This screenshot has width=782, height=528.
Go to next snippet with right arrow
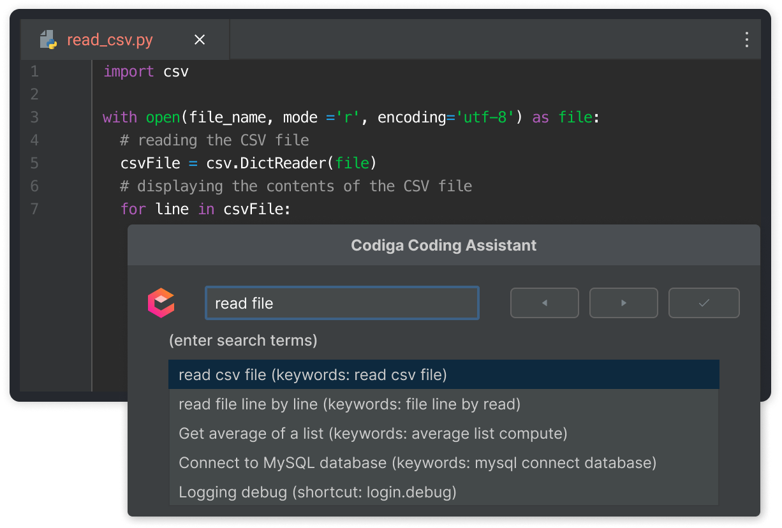click(624, 303)
